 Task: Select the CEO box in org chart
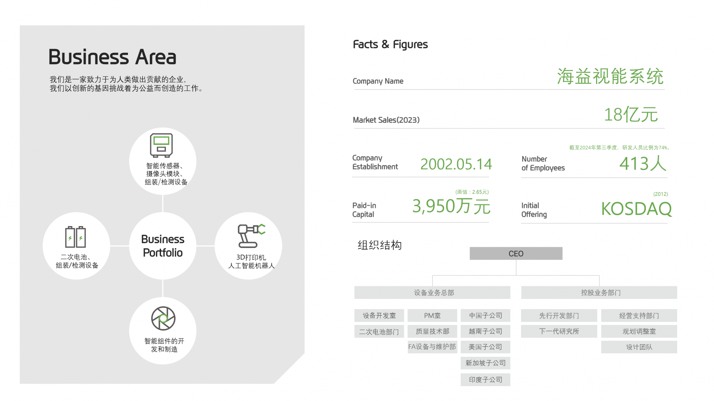pos(516,254)
